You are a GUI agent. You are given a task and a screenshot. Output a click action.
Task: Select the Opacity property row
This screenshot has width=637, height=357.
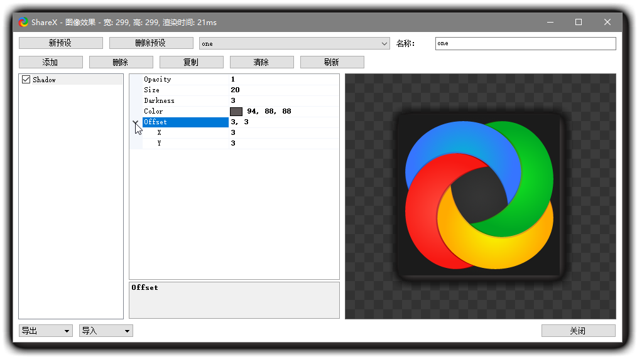click(234, 79)
